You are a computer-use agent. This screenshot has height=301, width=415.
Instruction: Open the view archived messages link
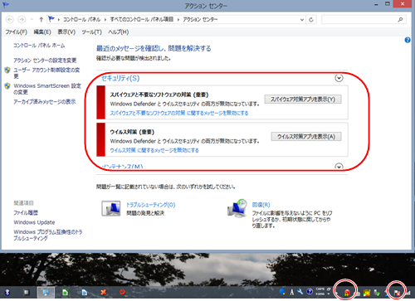45,102
